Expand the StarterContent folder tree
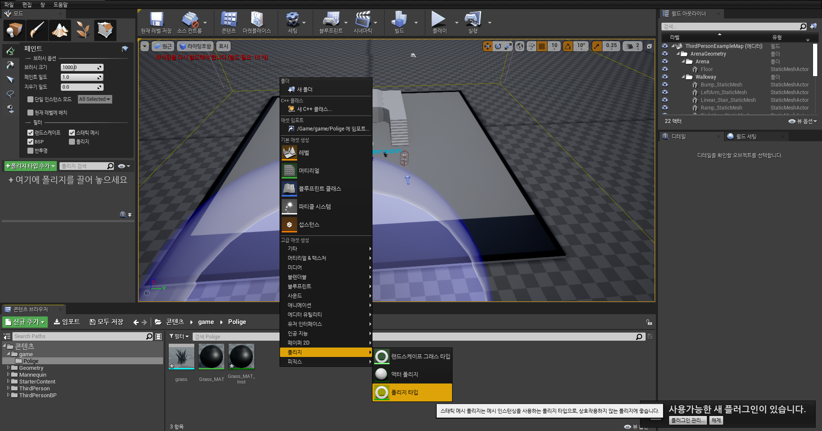The width and height of the screenshot is (822, 431). [8, 381]
